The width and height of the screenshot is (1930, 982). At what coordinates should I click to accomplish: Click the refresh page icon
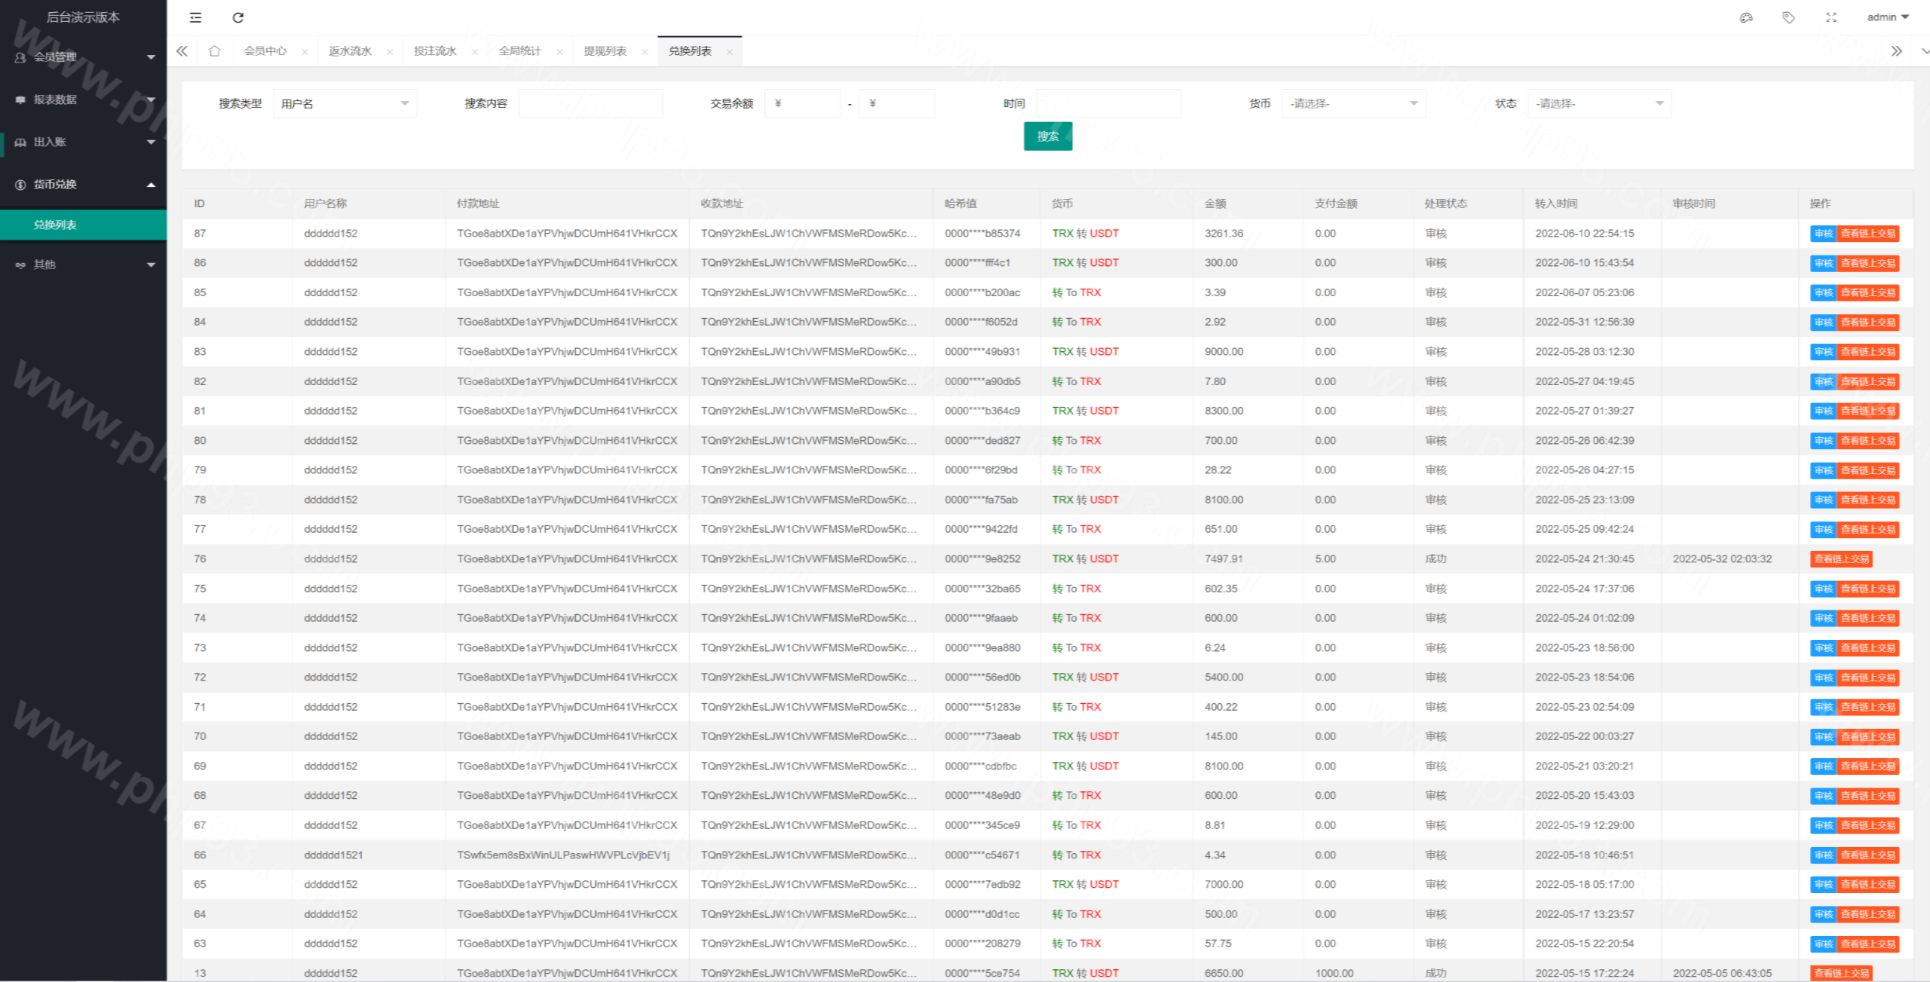238,17
